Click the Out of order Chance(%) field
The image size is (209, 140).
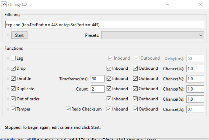click(195, 99)
